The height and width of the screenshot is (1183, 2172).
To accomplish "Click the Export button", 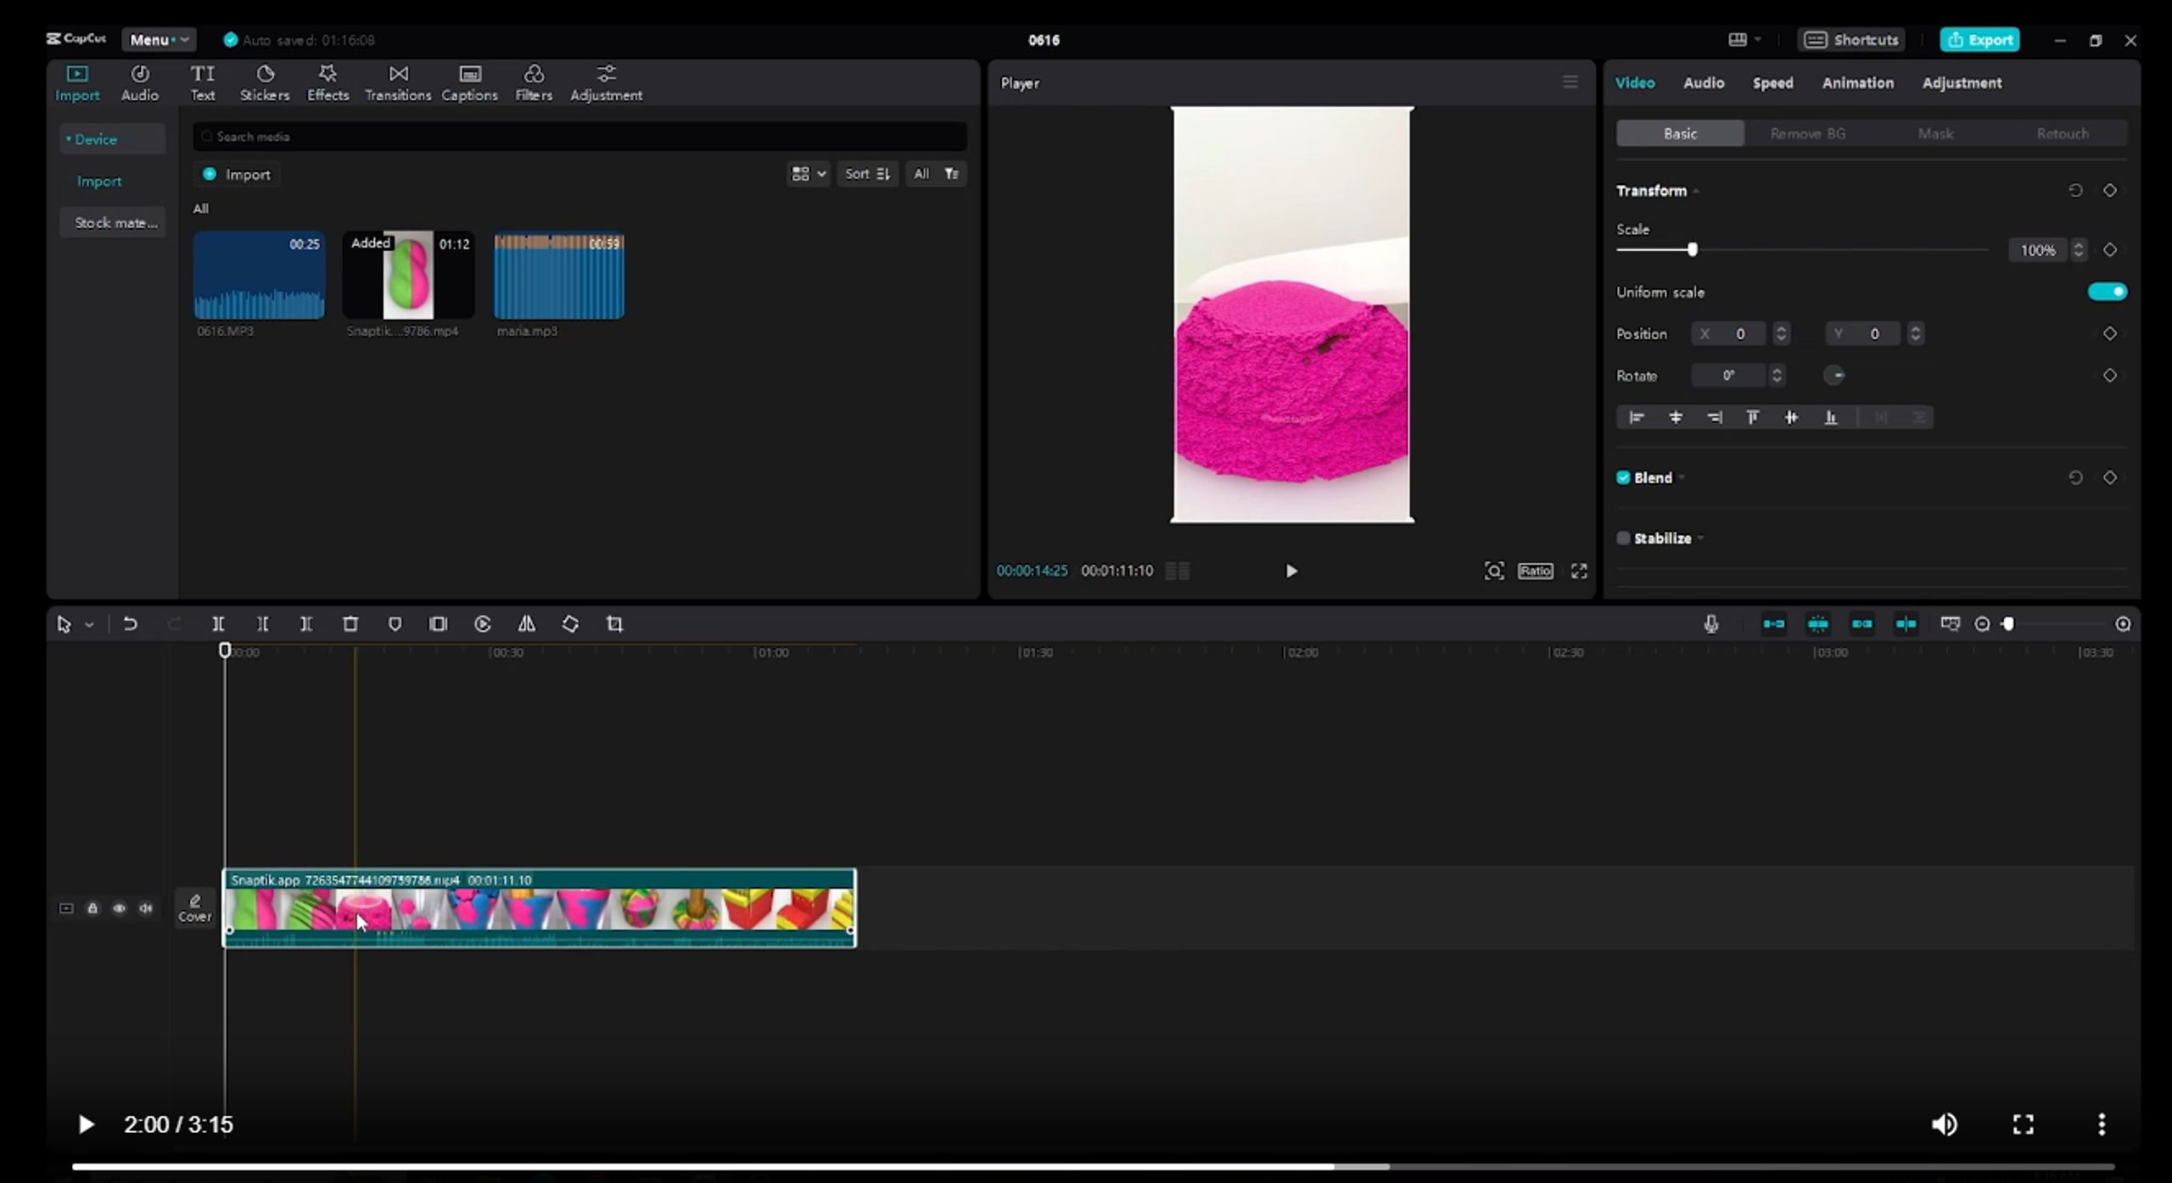I will pyautogui.click(x=1979, y=40).
